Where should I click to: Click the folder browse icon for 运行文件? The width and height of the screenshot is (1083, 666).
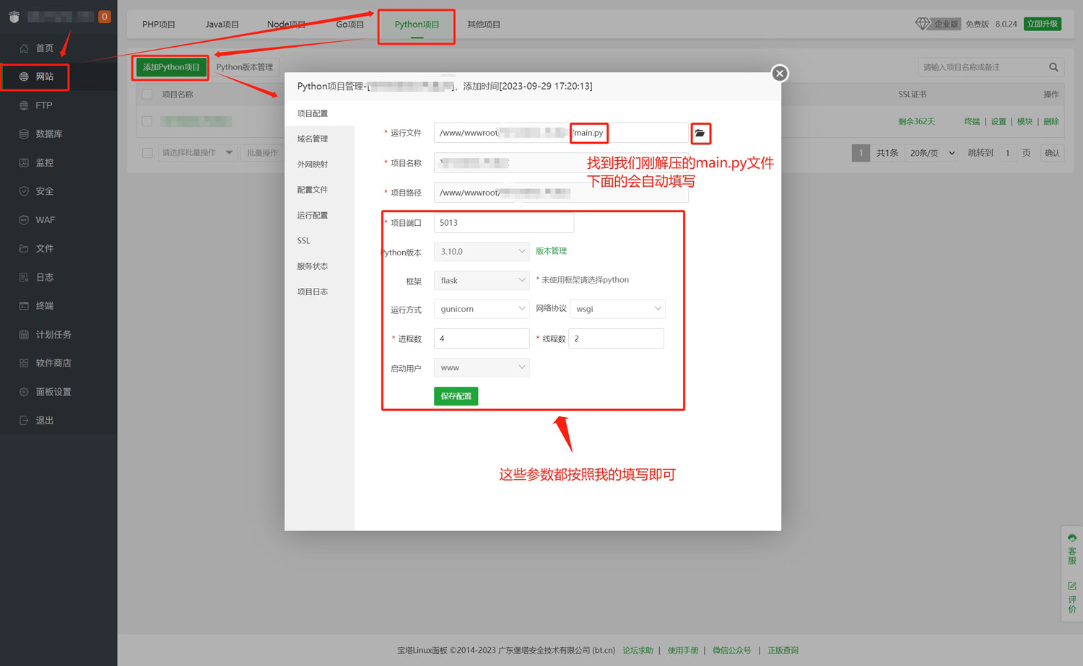click(700, 133)
